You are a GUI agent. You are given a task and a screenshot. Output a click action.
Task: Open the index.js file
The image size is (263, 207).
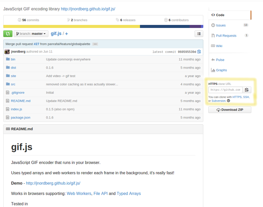coord(16,109)
